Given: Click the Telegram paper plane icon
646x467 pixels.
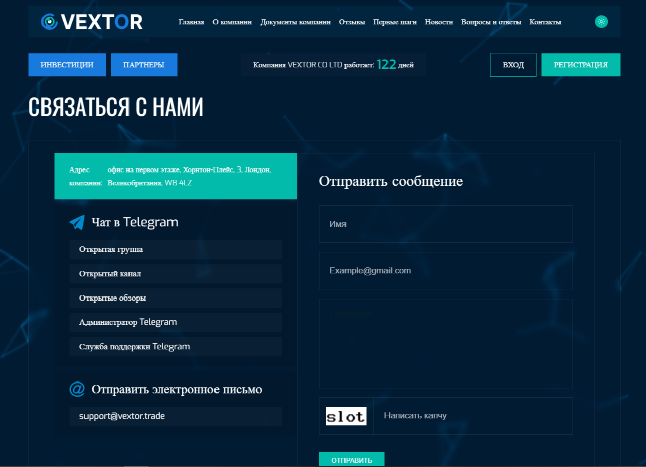Looking at the screenshot, I should click(77, 222).
